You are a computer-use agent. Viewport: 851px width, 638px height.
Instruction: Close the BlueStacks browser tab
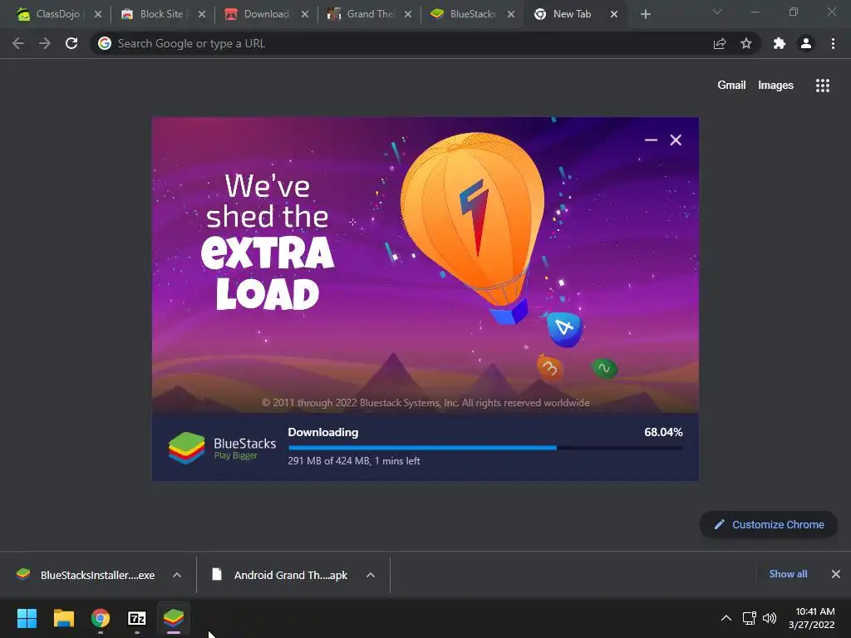coord(511,15)
